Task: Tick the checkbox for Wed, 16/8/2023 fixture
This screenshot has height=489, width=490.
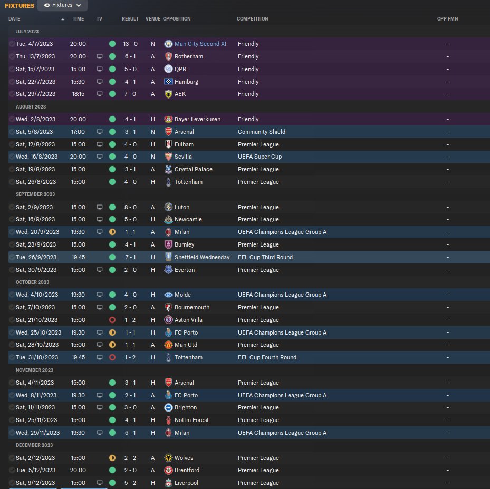Action: point(12,157)
